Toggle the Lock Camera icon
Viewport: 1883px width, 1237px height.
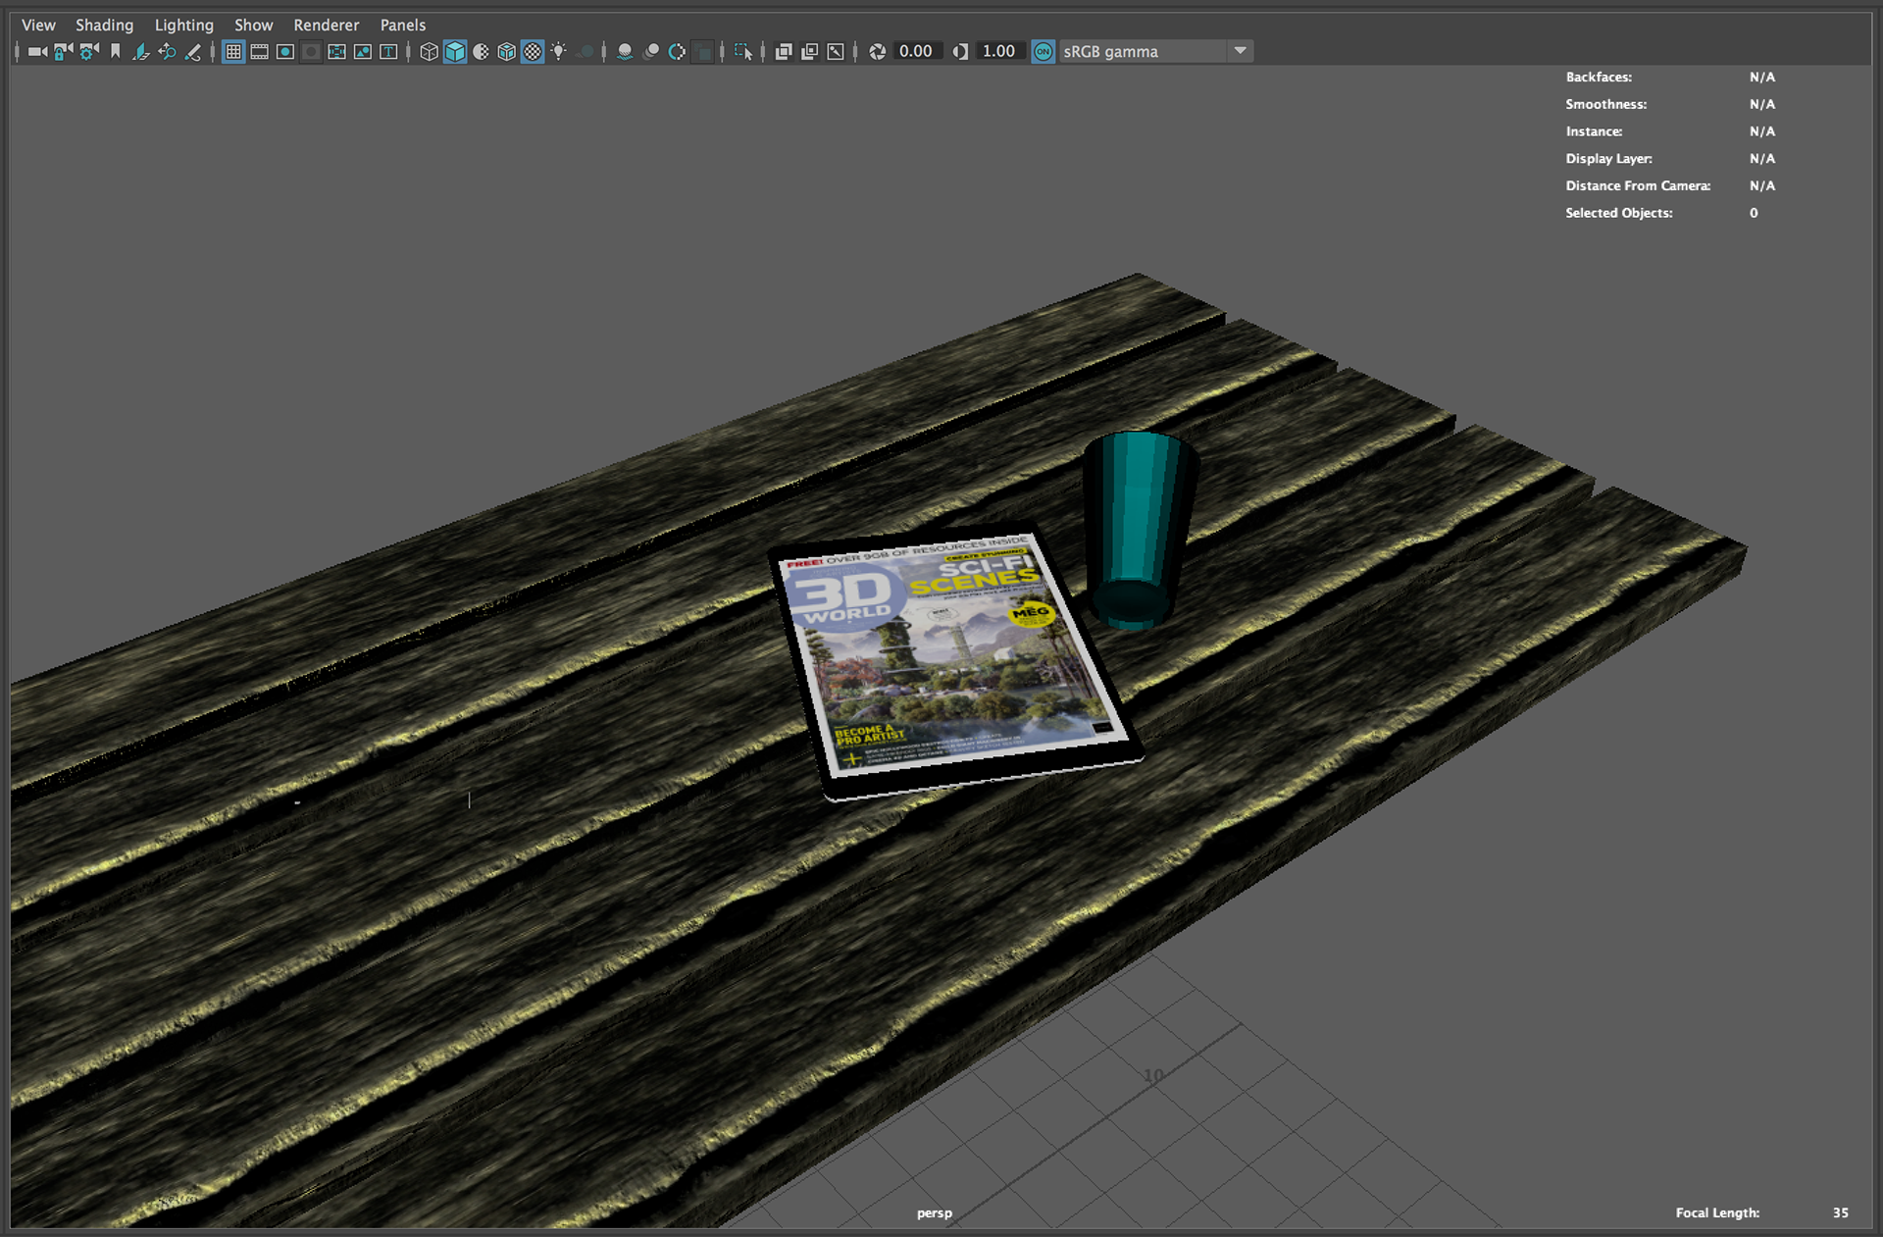[63, 52]
